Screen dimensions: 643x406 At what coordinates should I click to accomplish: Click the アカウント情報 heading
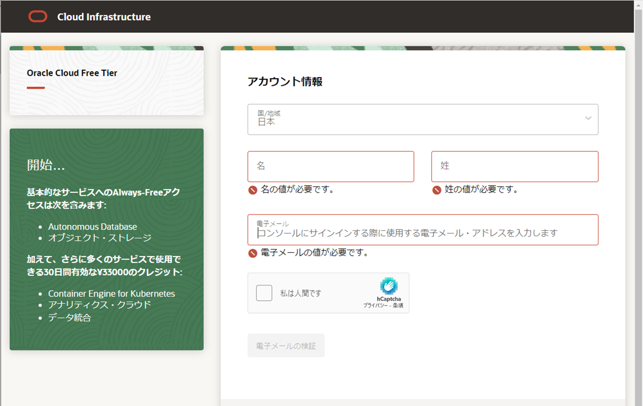point(285,82)
